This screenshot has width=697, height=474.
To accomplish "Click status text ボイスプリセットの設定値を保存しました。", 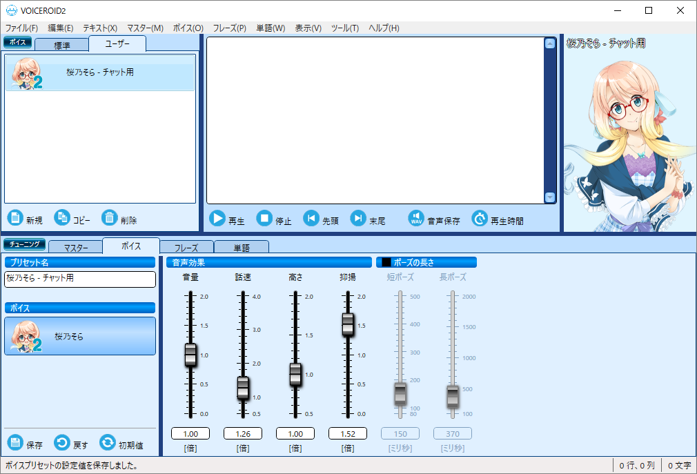I will [x=72, y=466].
